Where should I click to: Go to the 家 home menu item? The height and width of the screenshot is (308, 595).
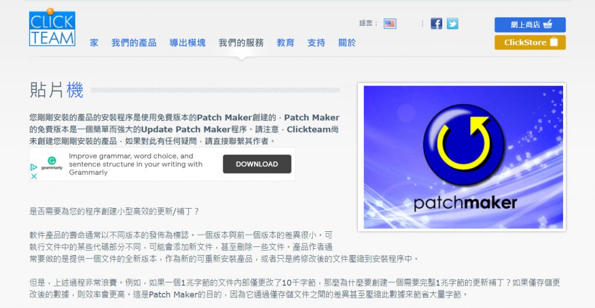click(x=94, y=42)
